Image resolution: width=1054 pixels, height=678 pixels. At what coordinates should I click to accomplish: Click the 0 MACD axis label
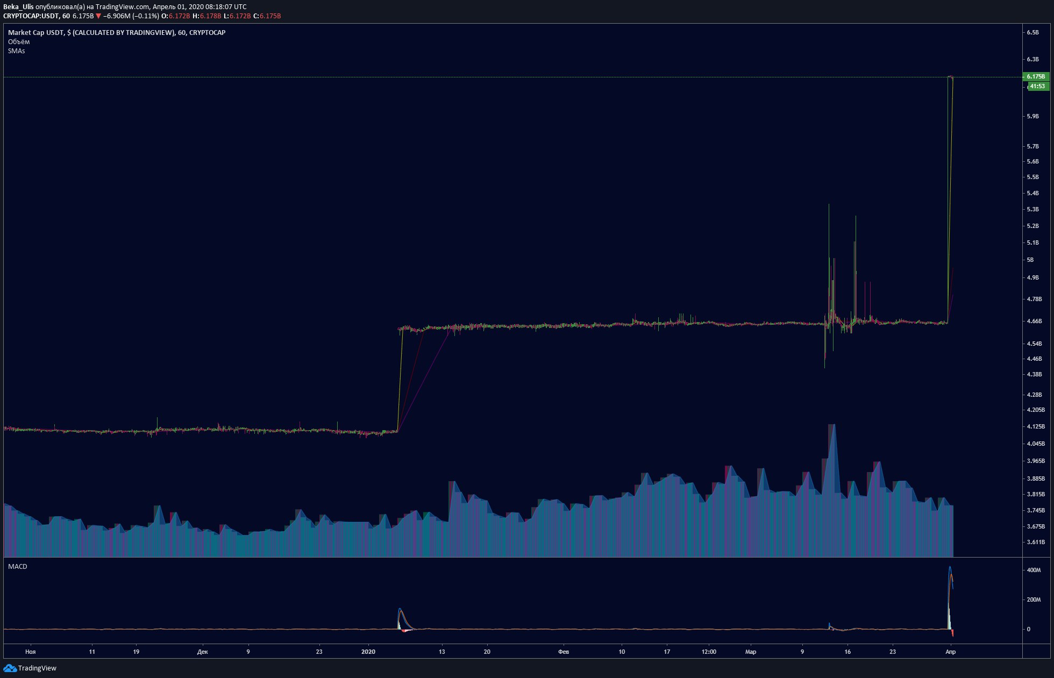point(1028,630)
